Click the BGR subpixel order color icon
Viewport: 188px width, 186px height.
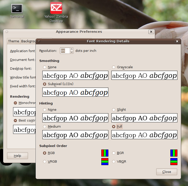174,153
